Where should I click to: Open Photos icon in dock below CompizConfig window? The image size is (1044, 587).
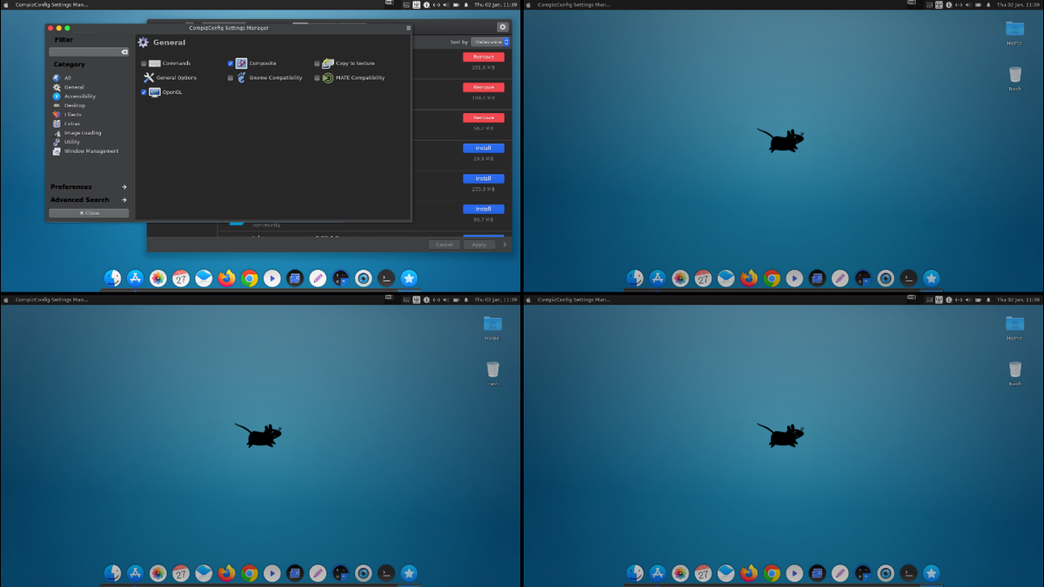tap(158, 278)
